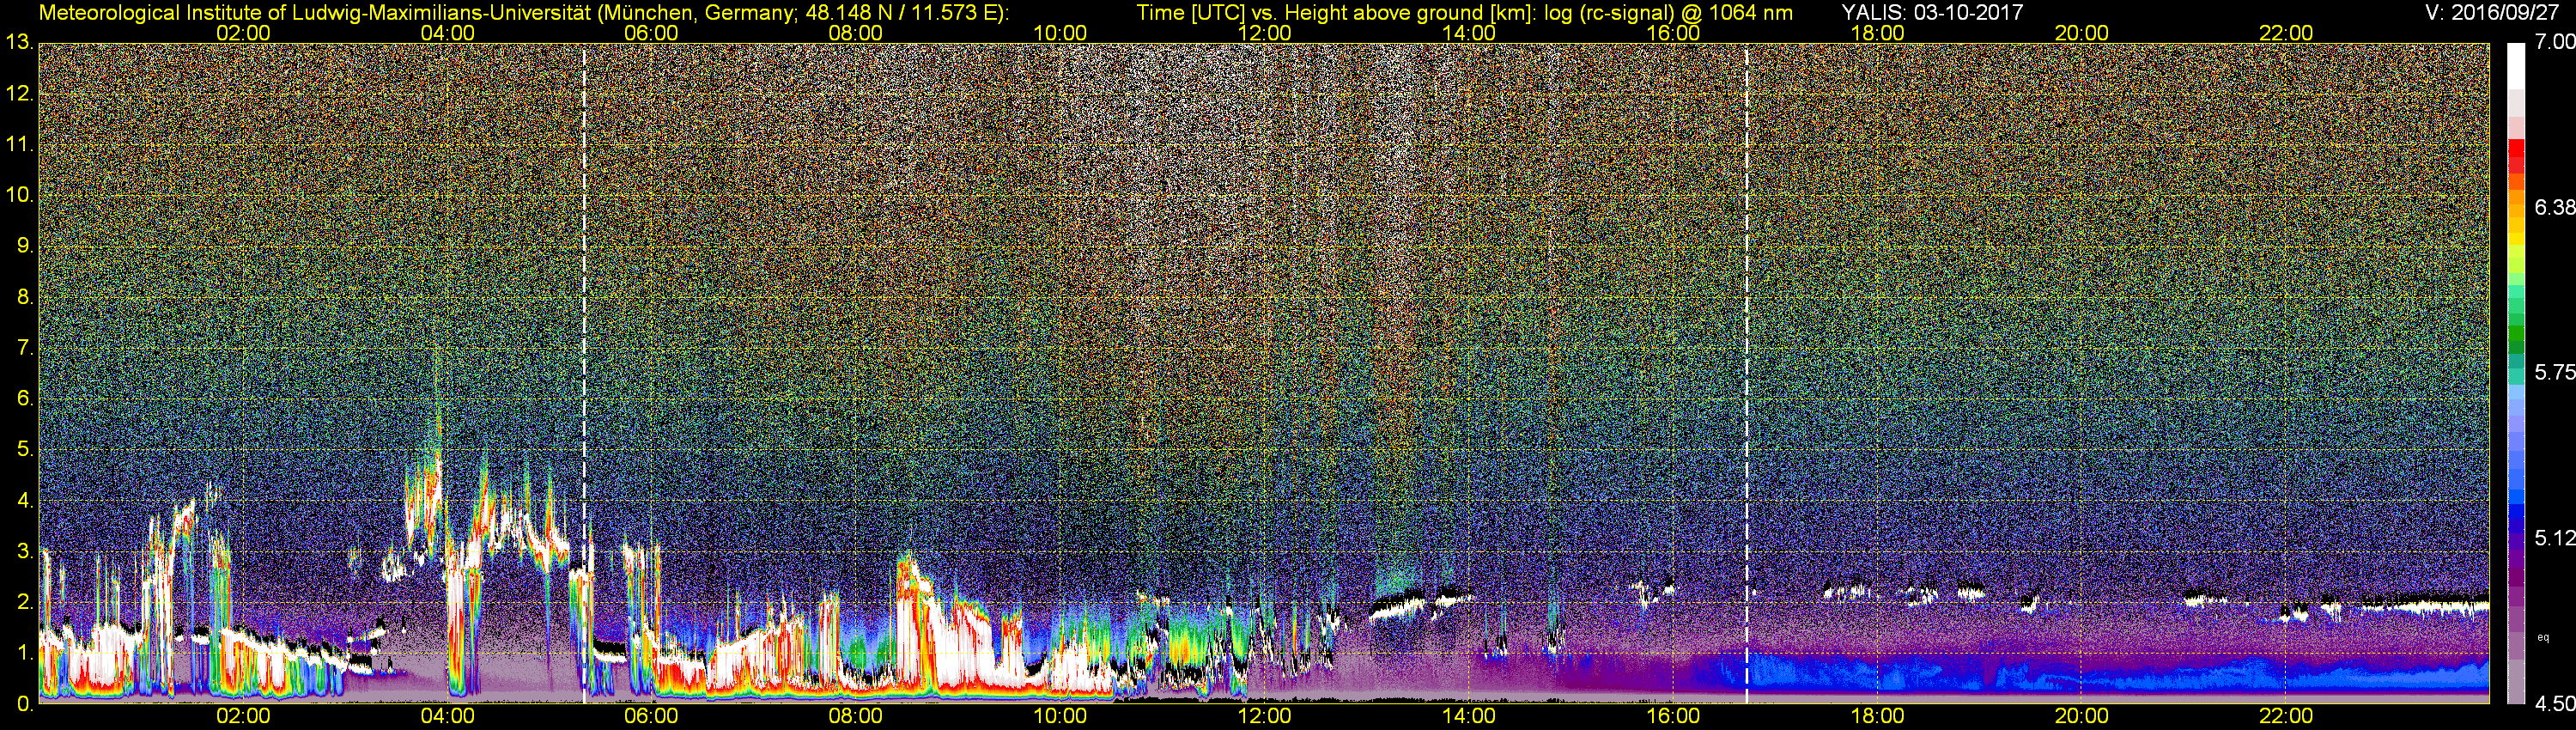This screenshot has height=730, width=2576.
Task: Click the 4. km height axis label
Action: [x=25, y=501]
